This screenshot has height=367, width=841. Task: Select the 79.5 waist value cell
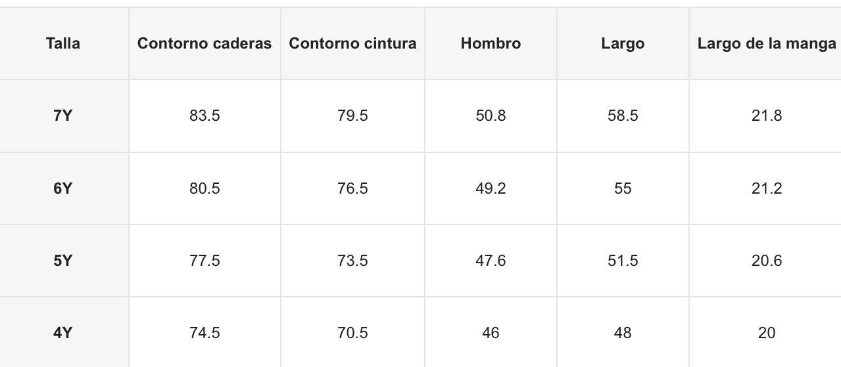click(x=352, y=116)
